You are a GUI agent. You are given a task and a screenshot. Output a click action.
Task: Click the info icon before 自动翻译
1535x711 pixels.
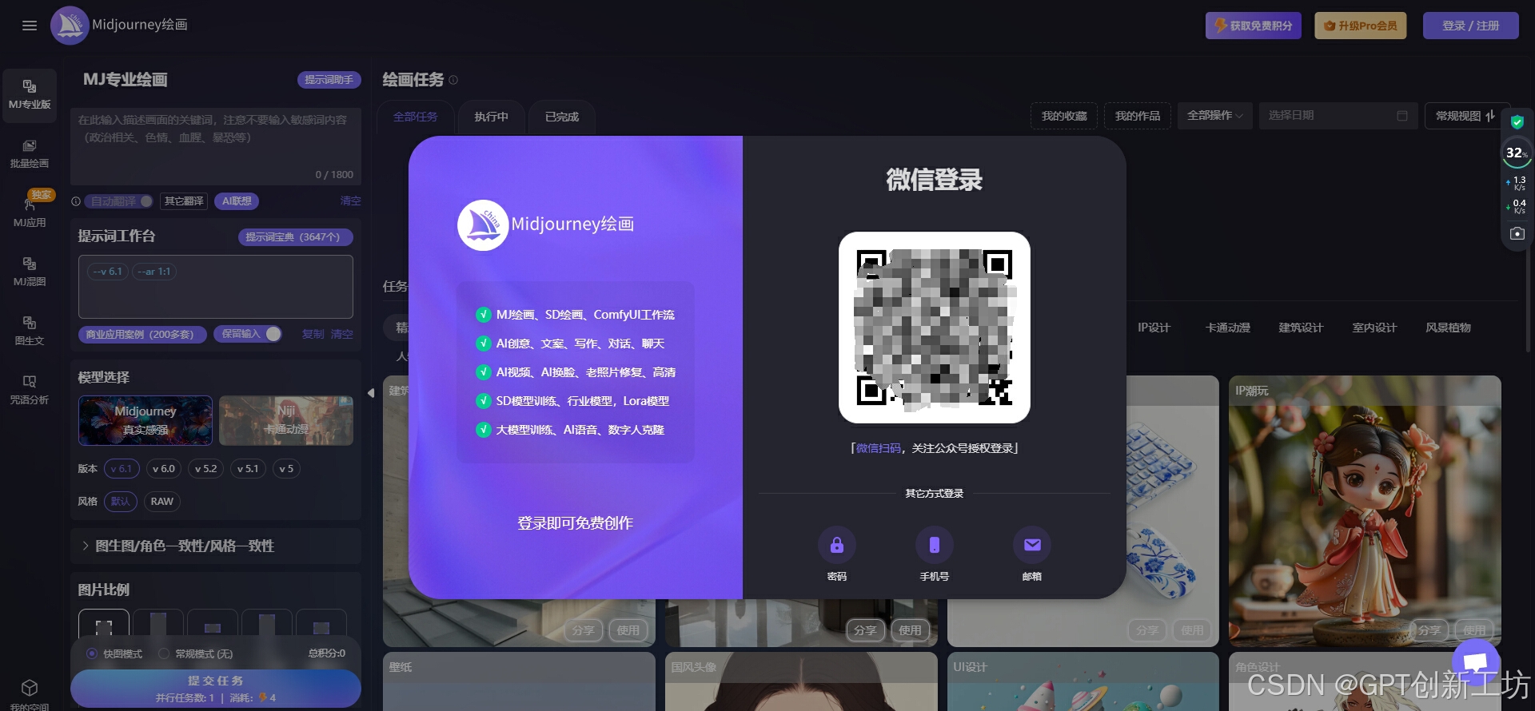click(76, 201)
